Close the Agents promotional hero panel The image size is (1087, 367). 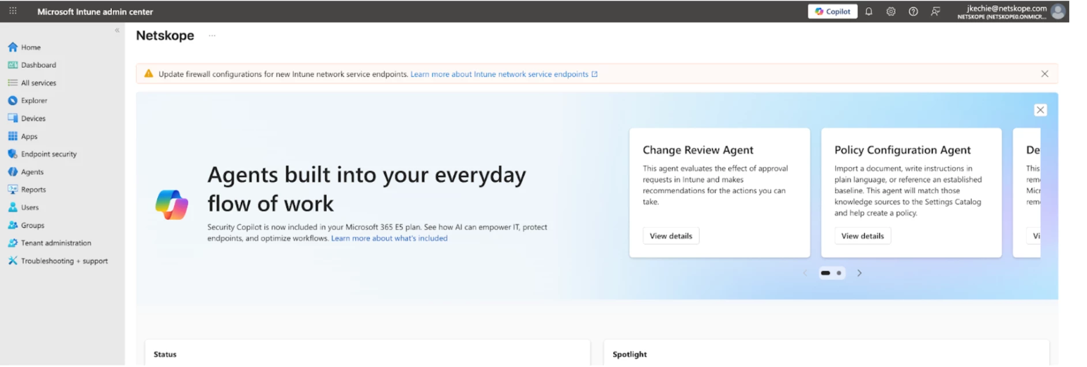[x=1040, y=110]
